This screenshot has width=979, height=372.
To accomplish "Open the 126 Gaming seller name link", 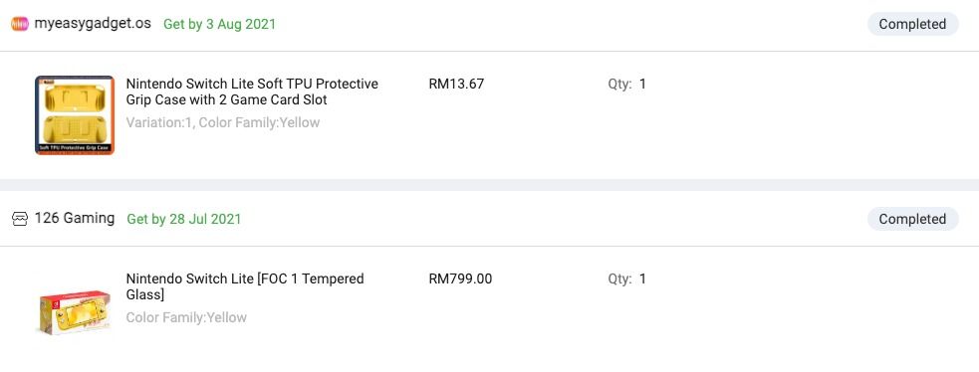I will coord(75,218).
